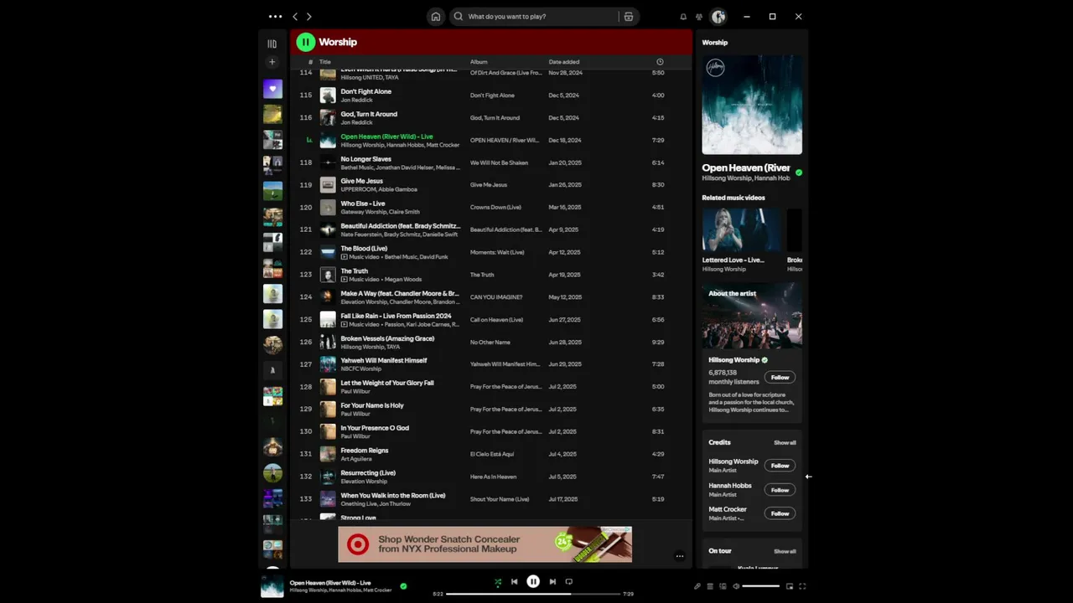This screenshot has width=1073, height=603.
Task: Toggle shuffle in the player bar
Action: pos(497,582)
